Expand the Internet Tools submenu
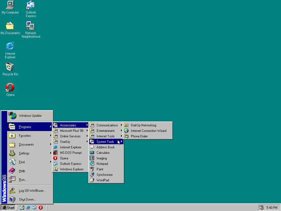 pyautogui.click(x=106, y=136)
